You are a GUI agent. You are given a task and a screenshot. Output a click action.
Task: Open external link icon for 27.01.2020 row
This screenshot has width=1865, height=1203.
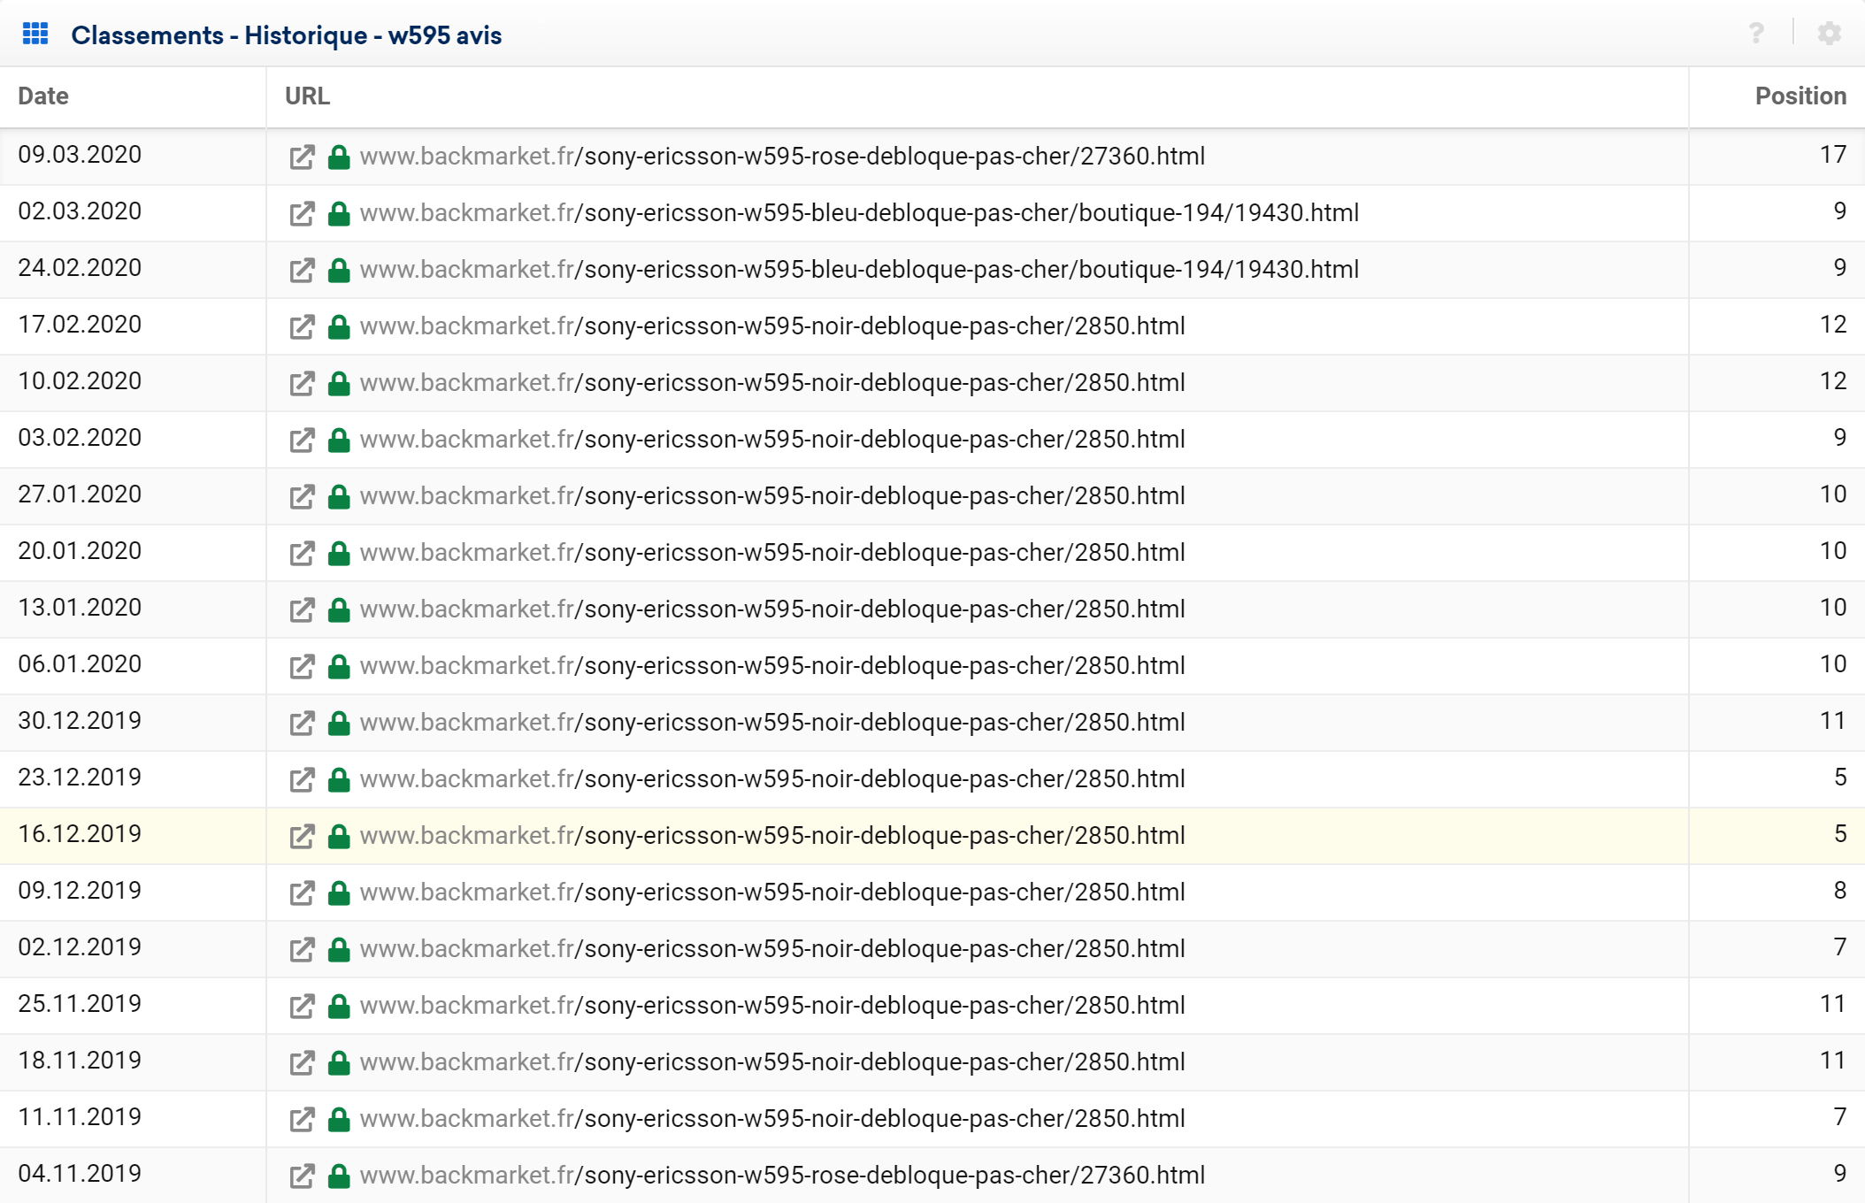(x=302, y=497)
